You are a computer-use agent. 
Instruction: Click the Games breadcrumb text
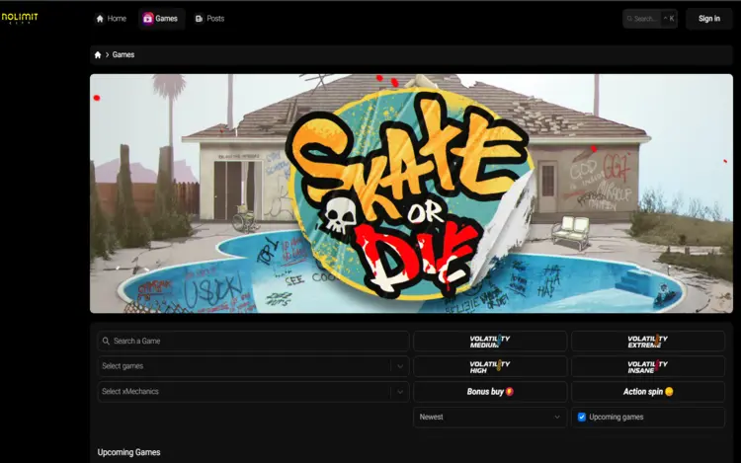tap(123, 54)
